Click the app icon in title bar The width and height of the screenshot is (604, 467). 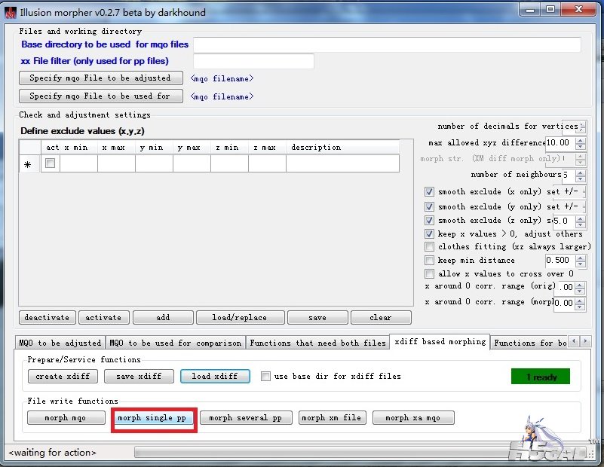(11, 12)
